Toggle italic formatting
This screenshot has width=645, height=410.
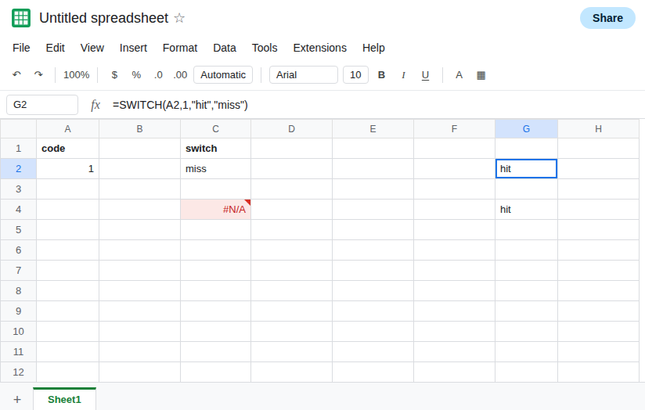403,75
